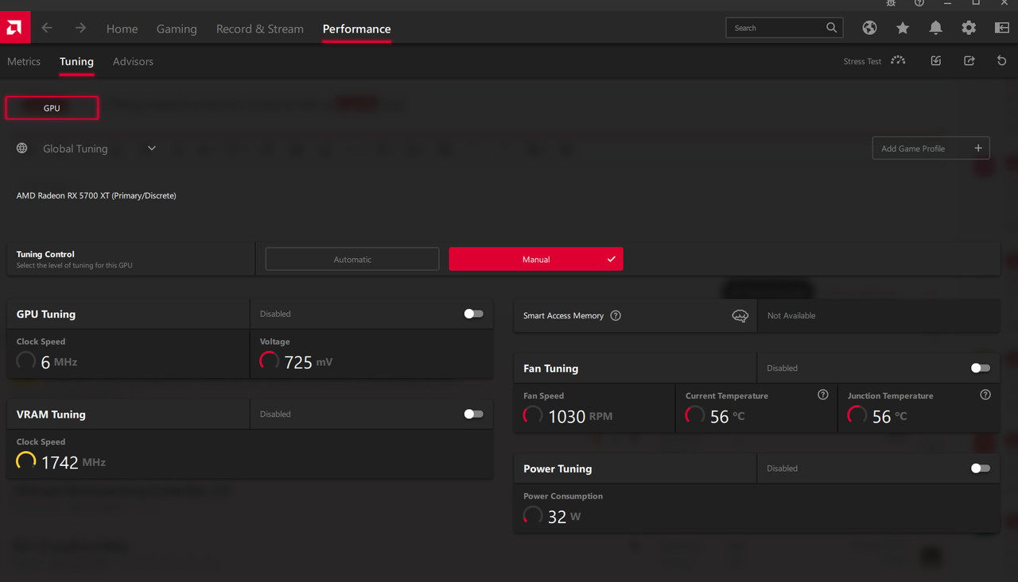Click the Tuning Control heading
The width and height of the screenshot is (1018, 582).
(x=45, y=255)
